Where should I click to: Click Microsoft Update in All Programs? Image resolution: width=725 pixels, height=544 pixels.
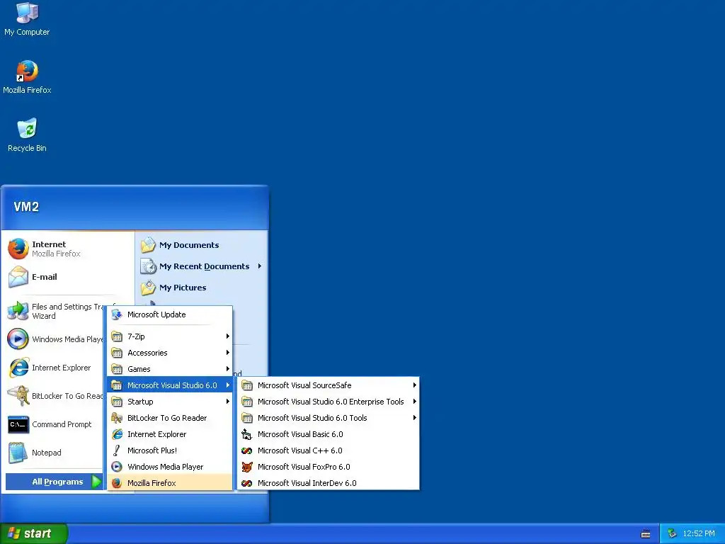pos(170,314)
